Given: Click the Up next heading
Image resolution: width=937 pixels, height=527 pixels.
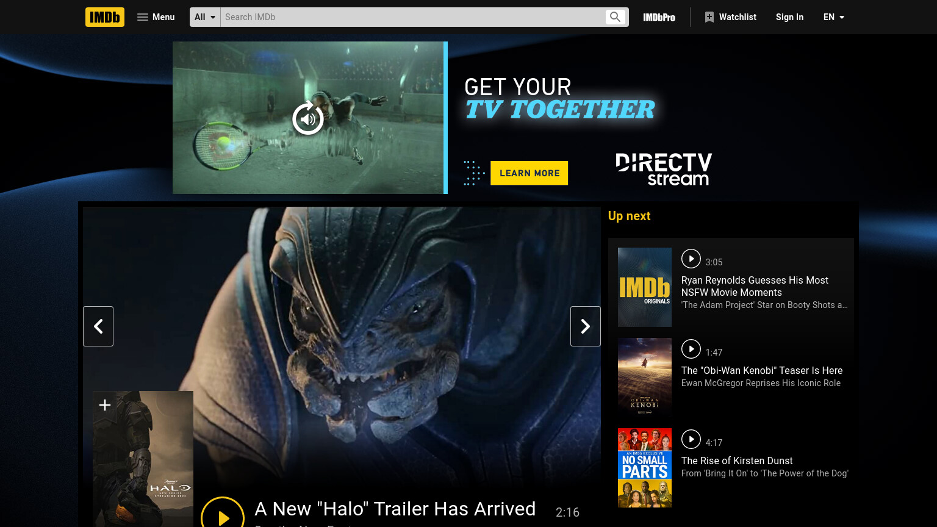Looking at the screenshot, I should click(629, 216).
